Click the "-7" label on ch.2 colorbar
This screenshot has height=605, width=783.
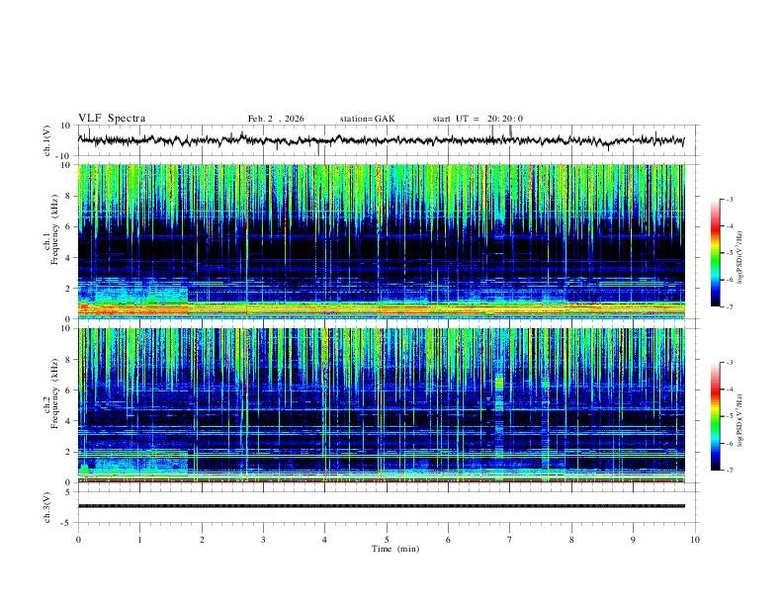(x=729, y=471)
